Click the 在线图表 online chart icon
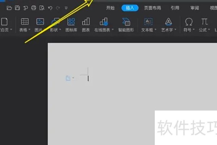The width and height of the screenshot is (217, 145). 104,22
